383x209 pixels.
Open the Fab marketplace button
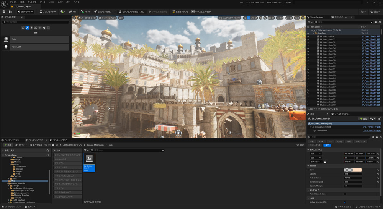click(73, 12)
